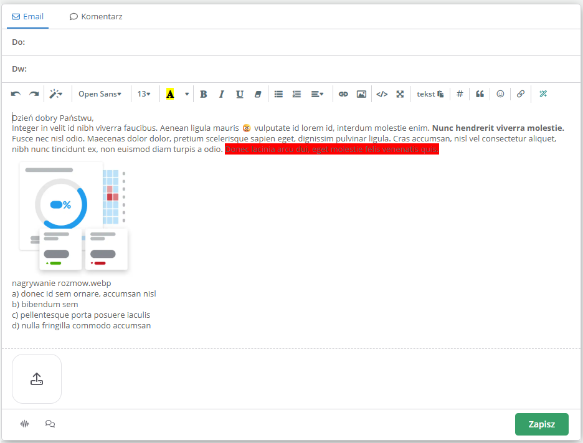Screen dimensions: 583x443
Task: Click the quotation marks icon
Action: pyautogui.click(x=480, y=94)
